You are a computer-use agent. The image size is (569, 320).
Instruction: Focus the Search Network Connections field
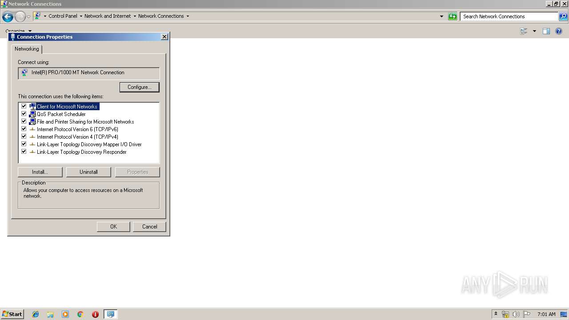(509, 16)
